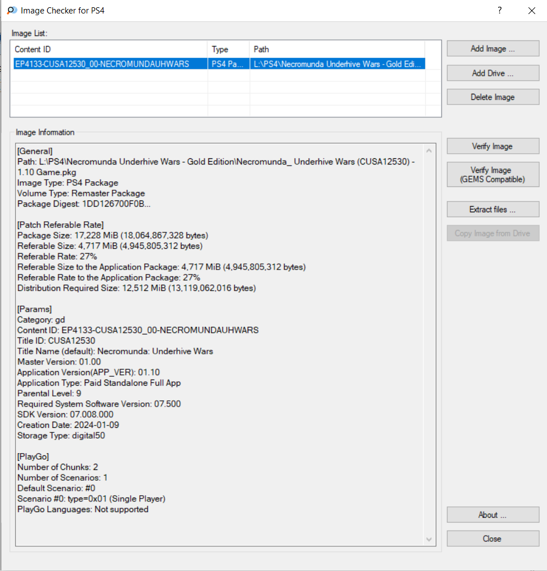This screenshot has width=547, height=571.
Task: Click the [Patch Referable Rate] heading
Action: (61, 225)
